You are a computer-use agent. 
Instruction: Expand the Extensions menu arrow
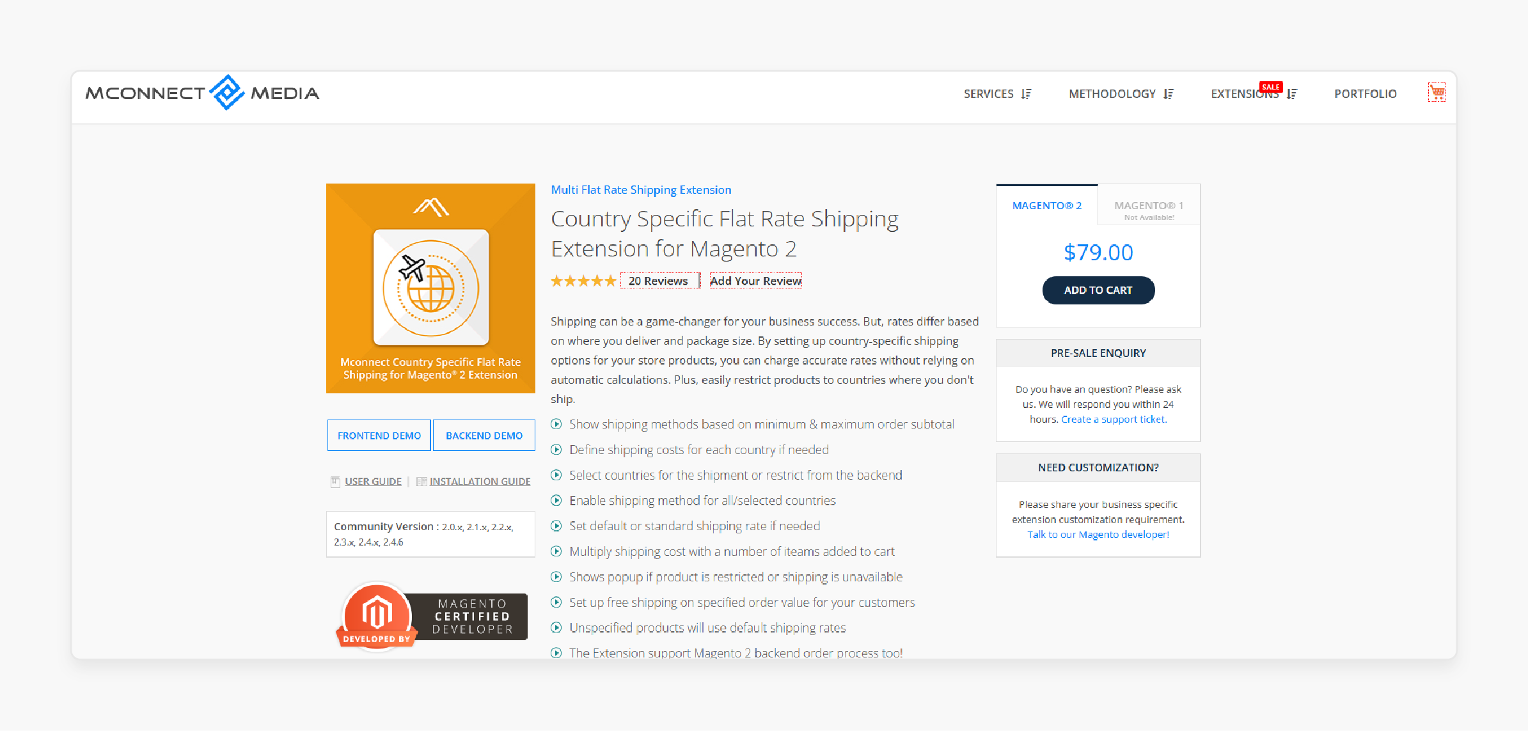(x=1292, y=94)
